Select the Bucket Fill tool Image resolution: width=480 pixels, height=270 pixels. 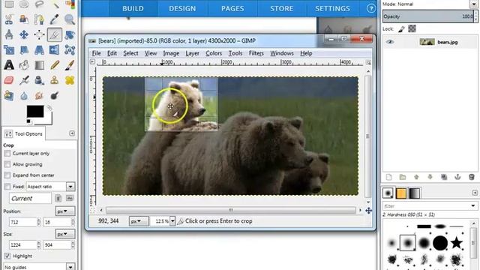coord(24,65)
